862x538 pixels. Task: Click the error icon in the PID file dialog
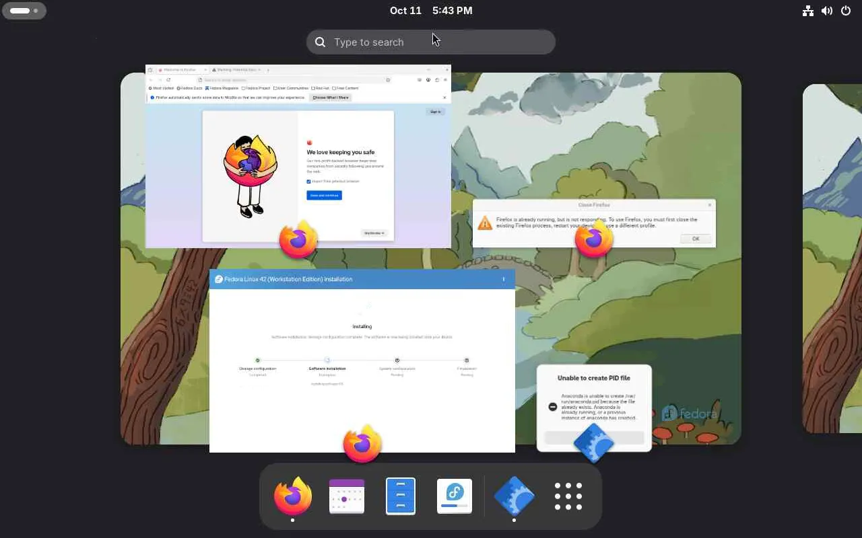(x=553, y=407)
